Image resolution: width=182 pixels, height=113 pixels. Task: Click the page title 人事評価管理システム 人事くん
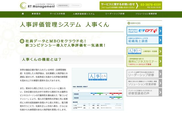pyautogui.click(x=65, y=25)
